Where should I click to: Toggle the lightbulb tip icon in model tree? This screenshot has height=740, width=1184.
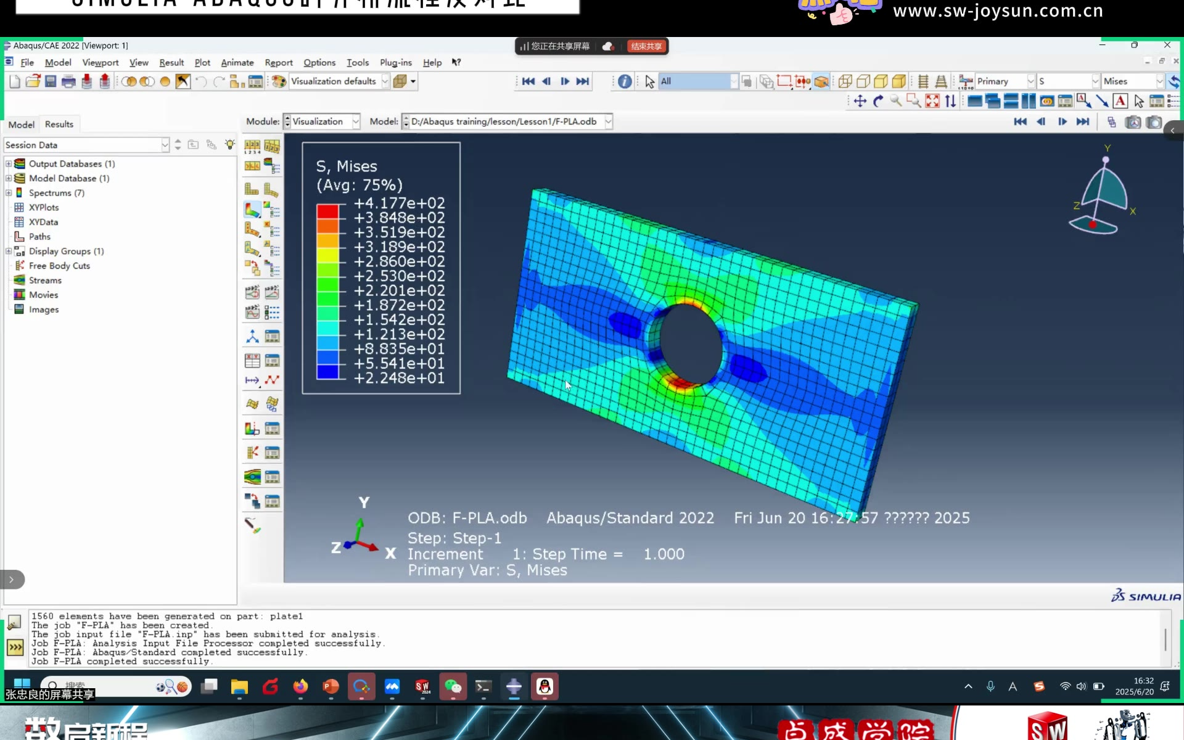tap(229, 145)
